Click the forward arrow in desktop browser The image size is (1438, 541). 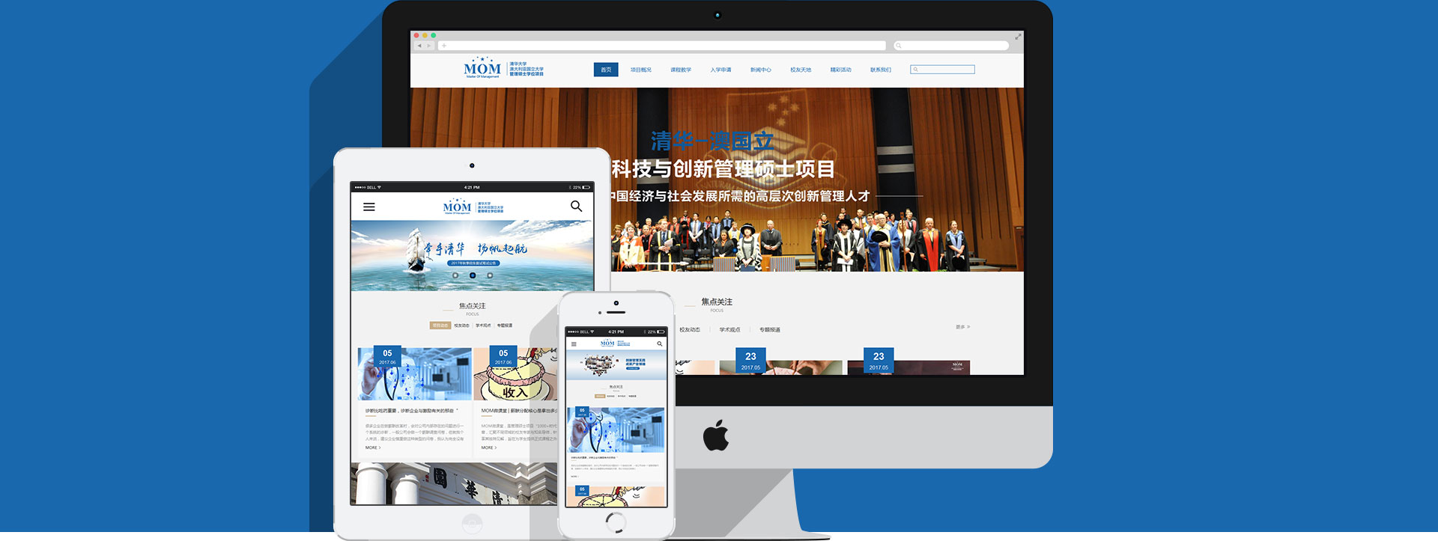click(428, 46)
